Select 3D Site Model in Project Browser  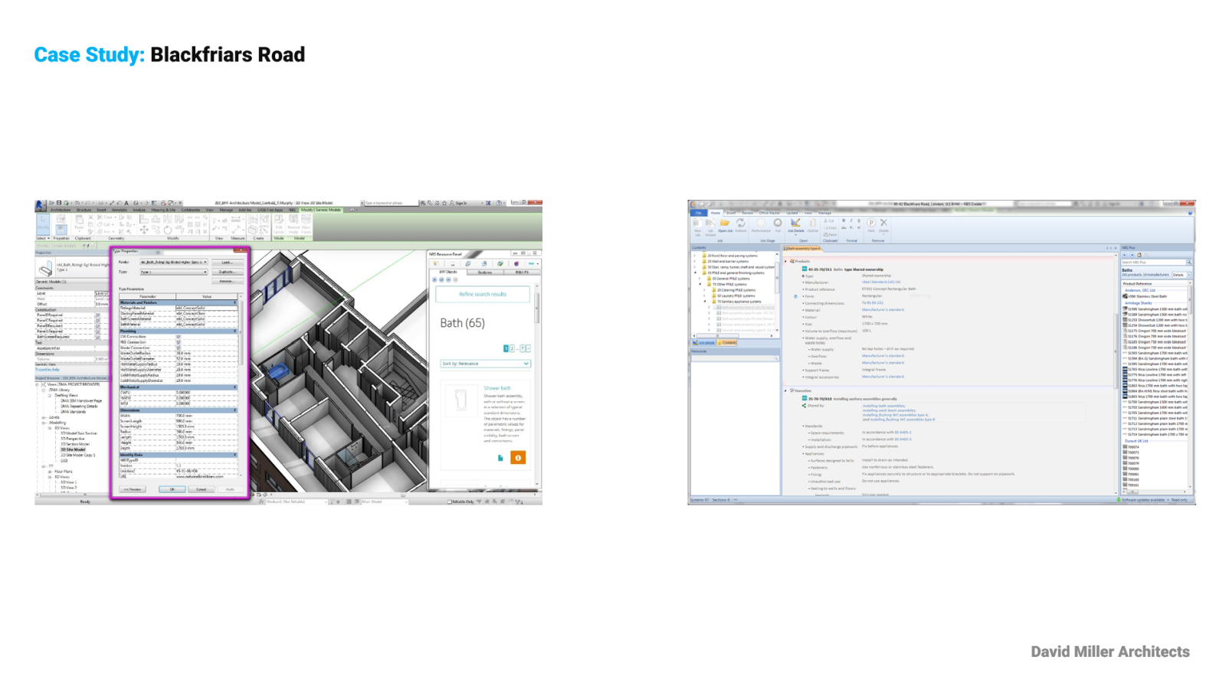click(x=74, y=449)
